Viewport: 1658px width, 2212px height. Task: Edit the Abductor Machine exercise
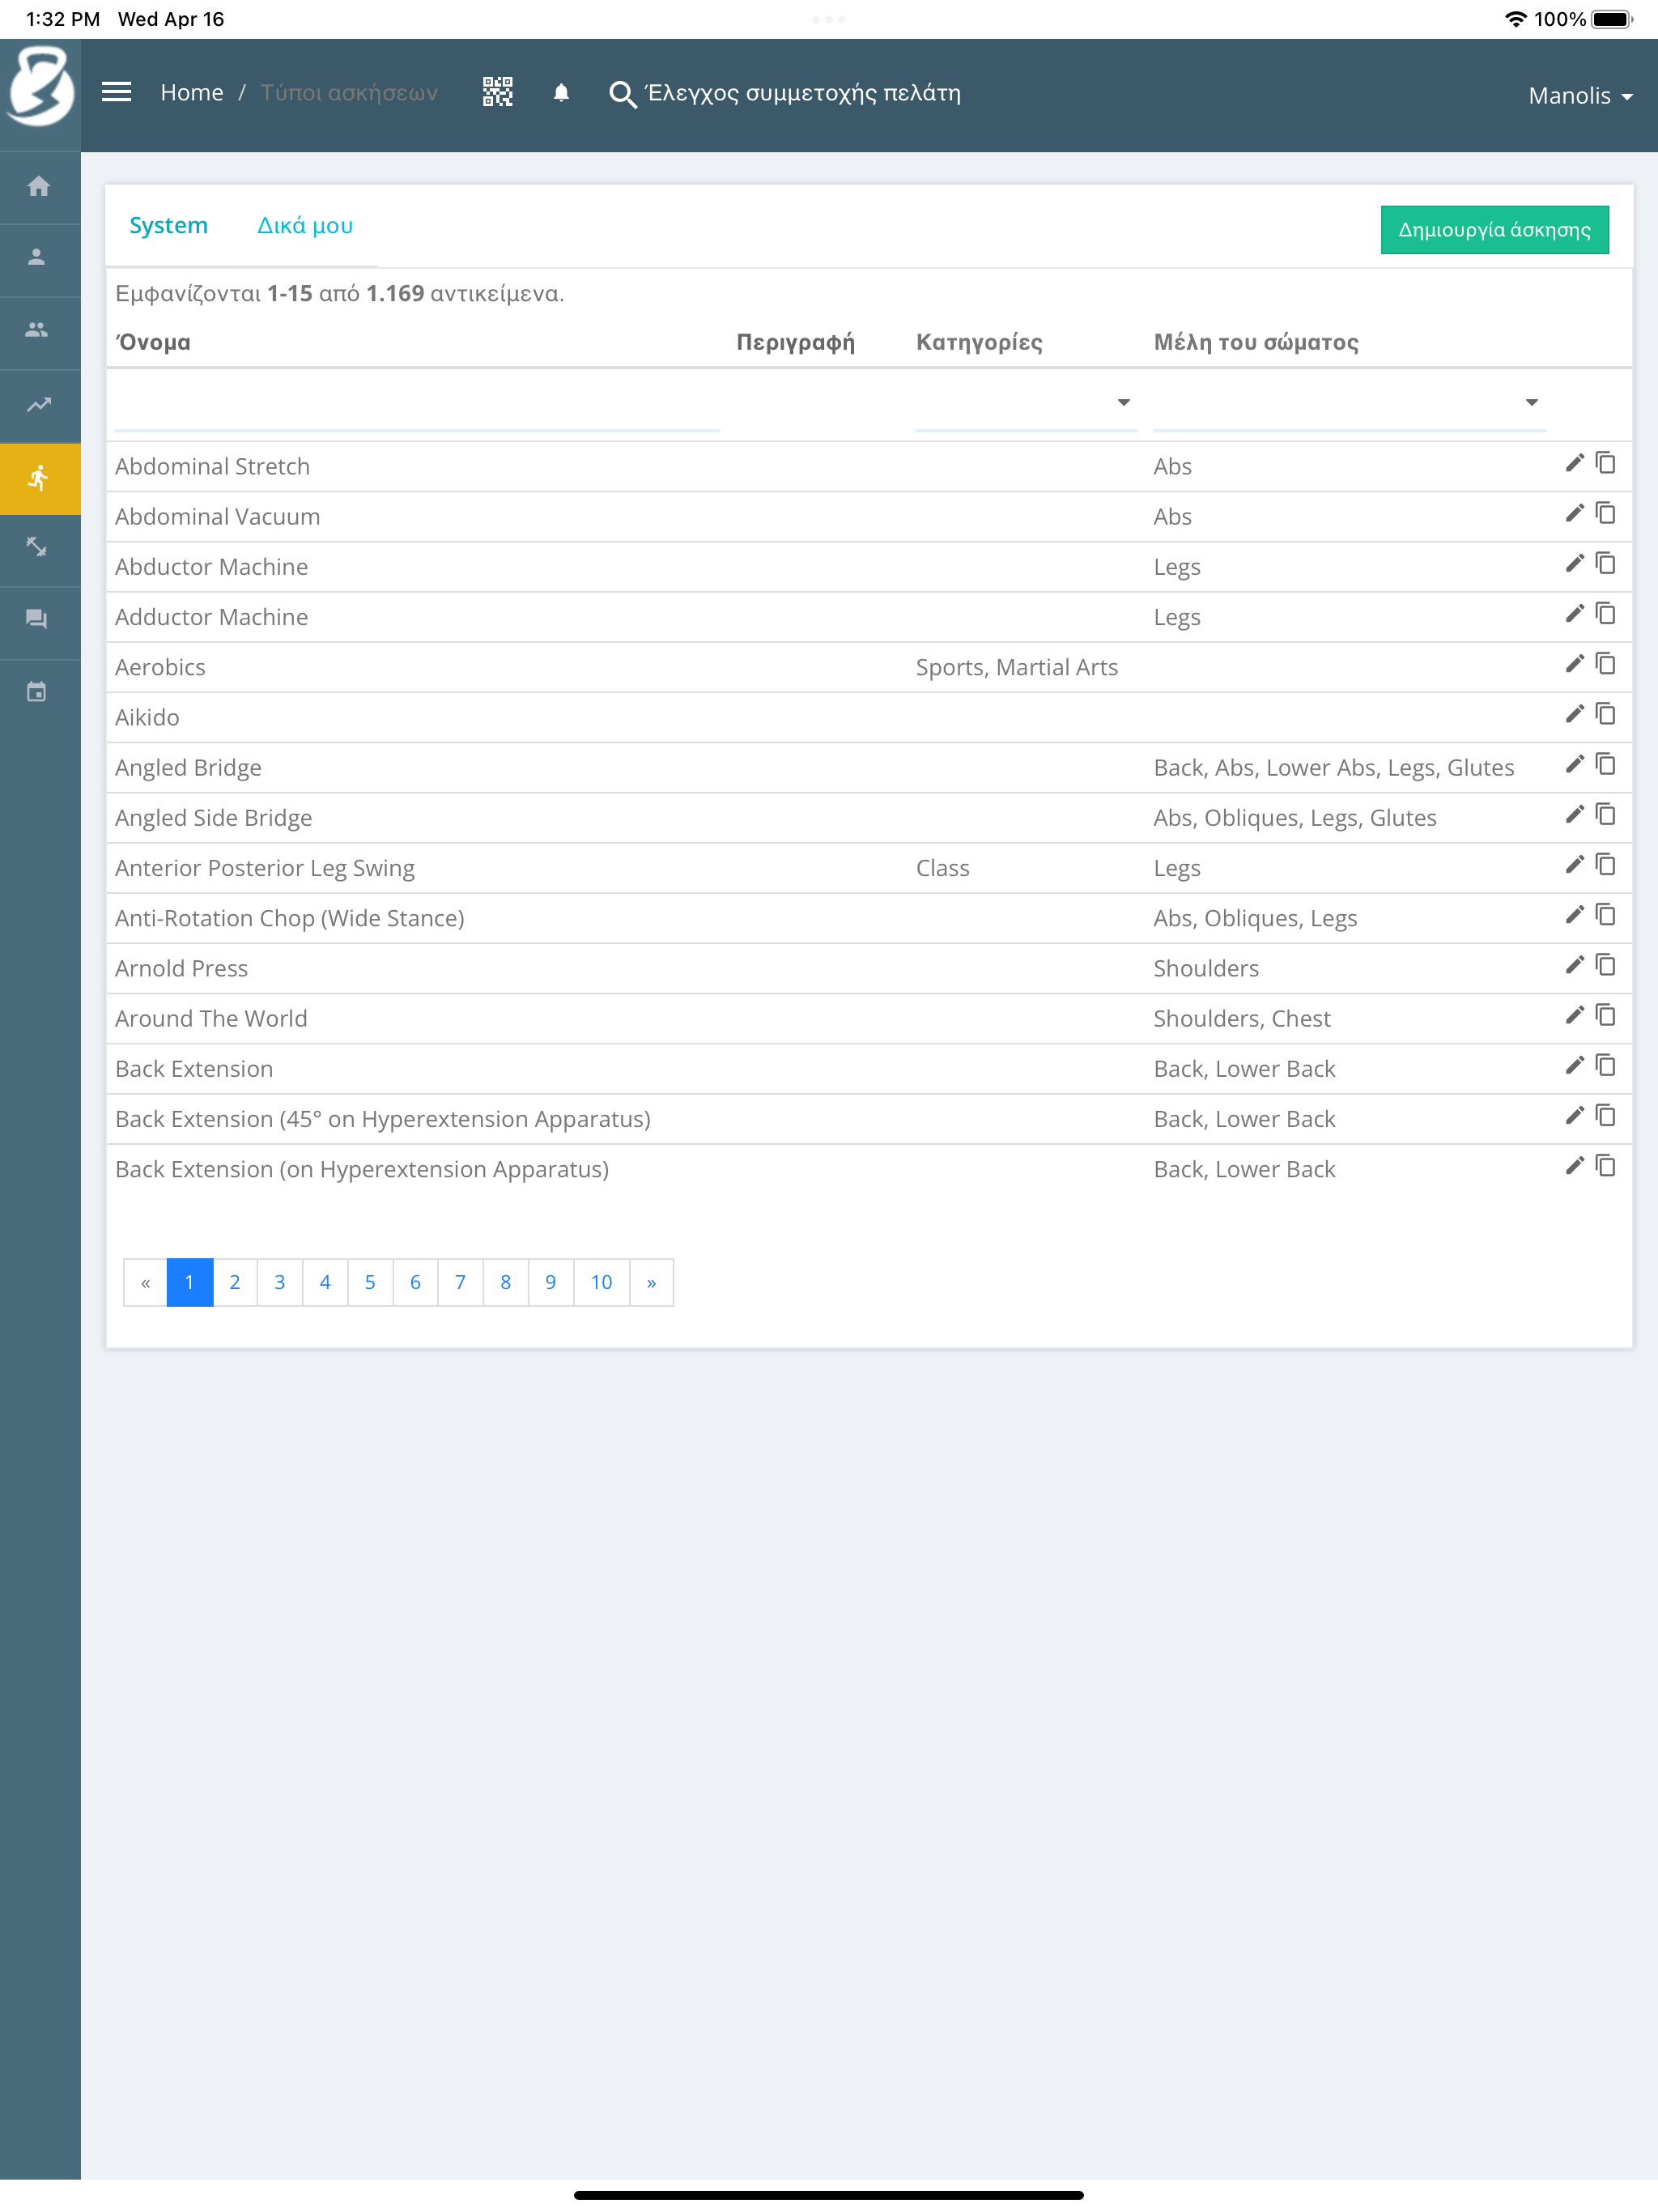click(x=1574, y=563)
